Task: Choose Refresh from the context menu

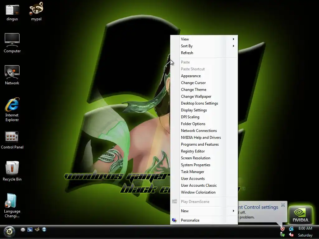Action: point(204,53)
